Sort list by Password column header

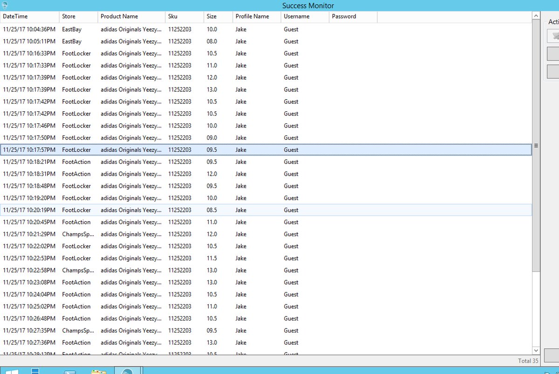coord(353,16)
